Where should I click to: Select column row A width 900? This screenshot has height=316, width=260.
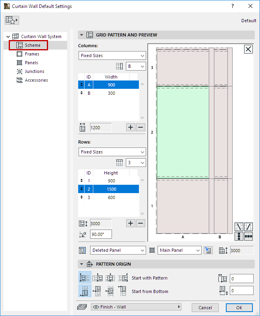pyautogui.click(x=108, y=85)
